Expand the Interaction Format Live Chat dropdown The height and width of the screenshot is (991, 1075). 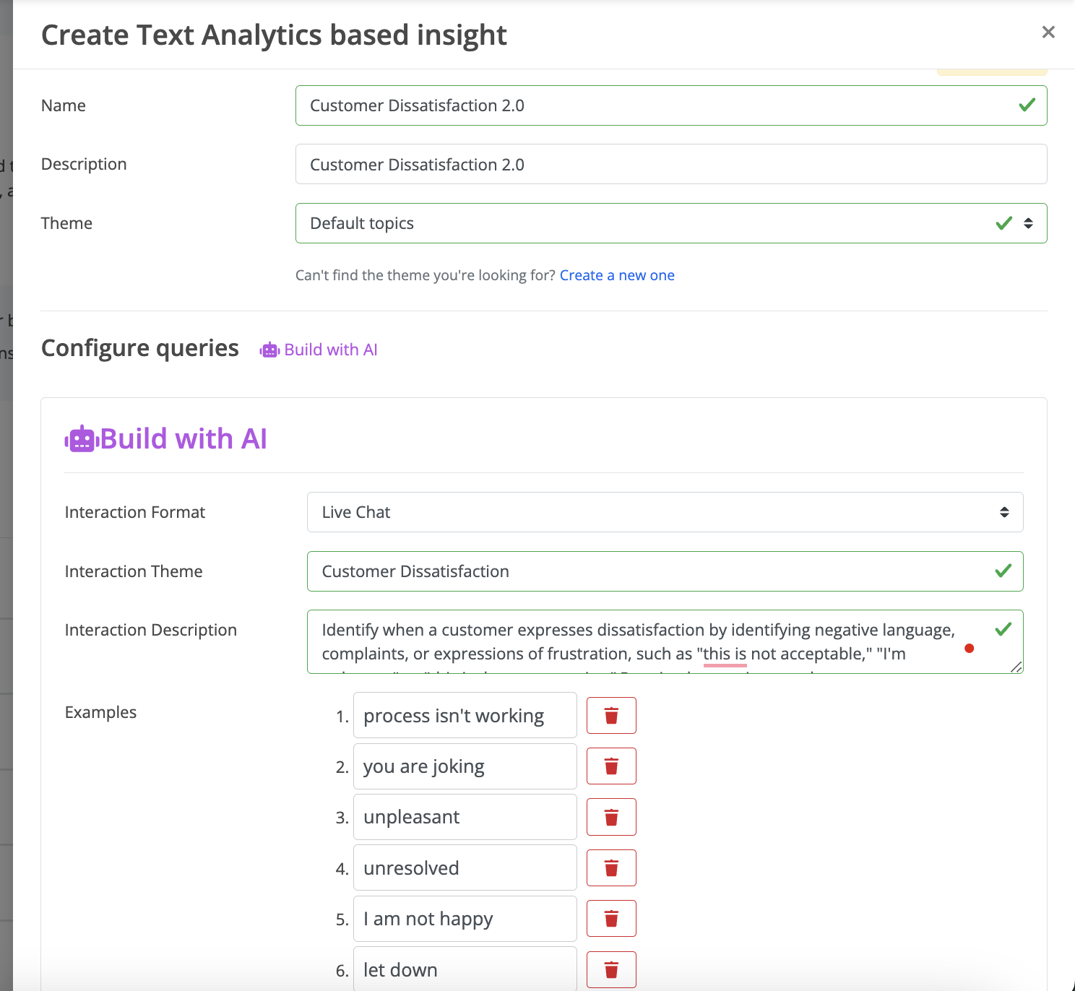point(665,512)
